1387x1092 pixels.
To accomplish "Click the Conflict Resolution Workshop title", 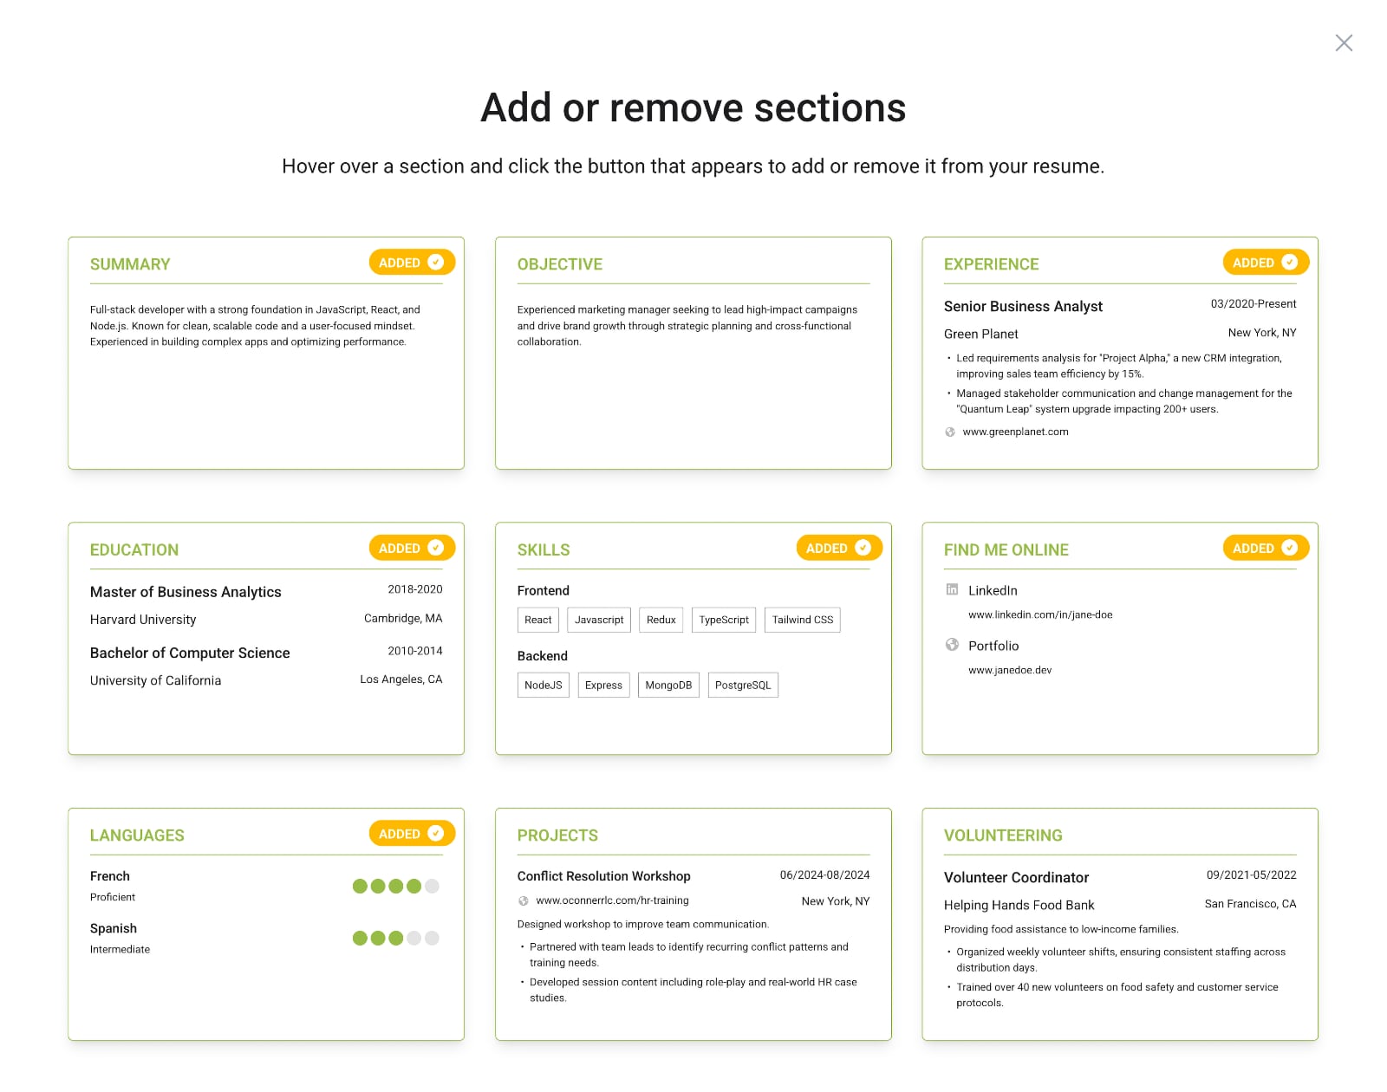I will [x=604, y=877].
